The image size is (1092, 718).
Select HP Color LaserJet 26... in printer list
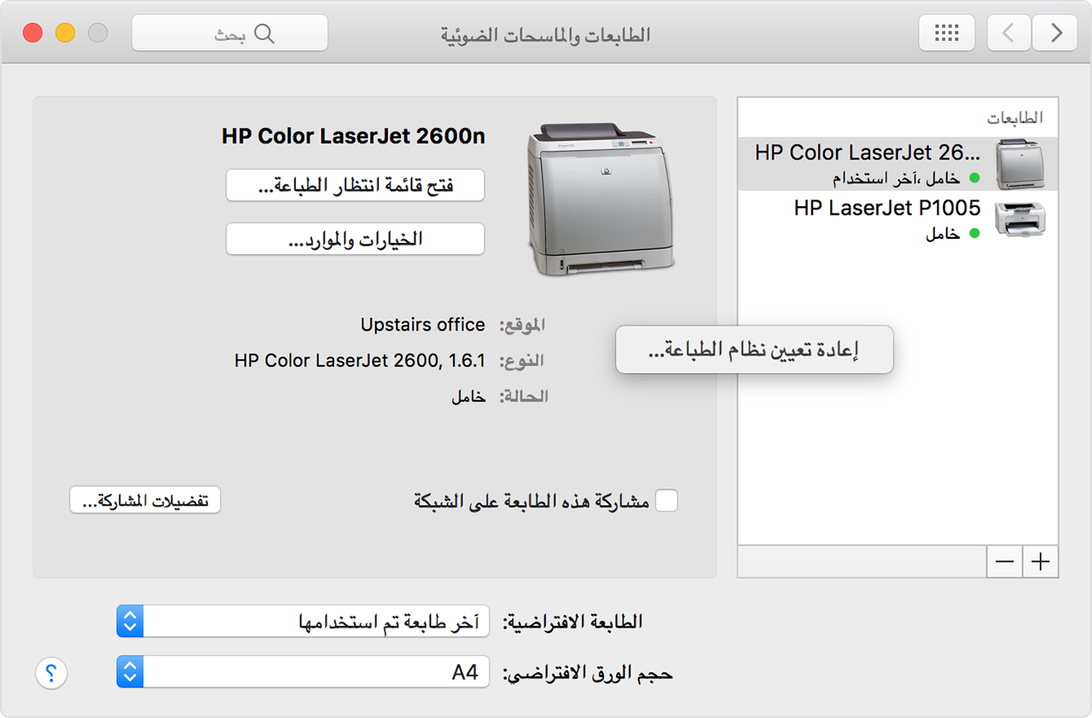pyautogui.click(x=898, y=165)
